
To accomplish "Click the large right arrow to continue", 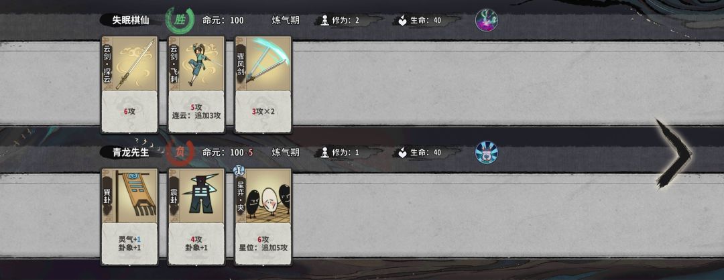I will 674,153.
